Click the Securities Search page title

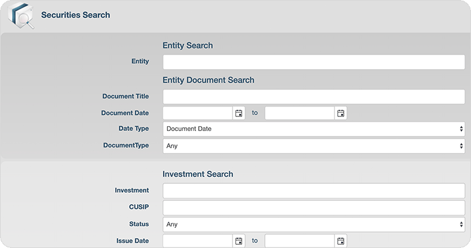pyautogui.click(x=75, y=15)
